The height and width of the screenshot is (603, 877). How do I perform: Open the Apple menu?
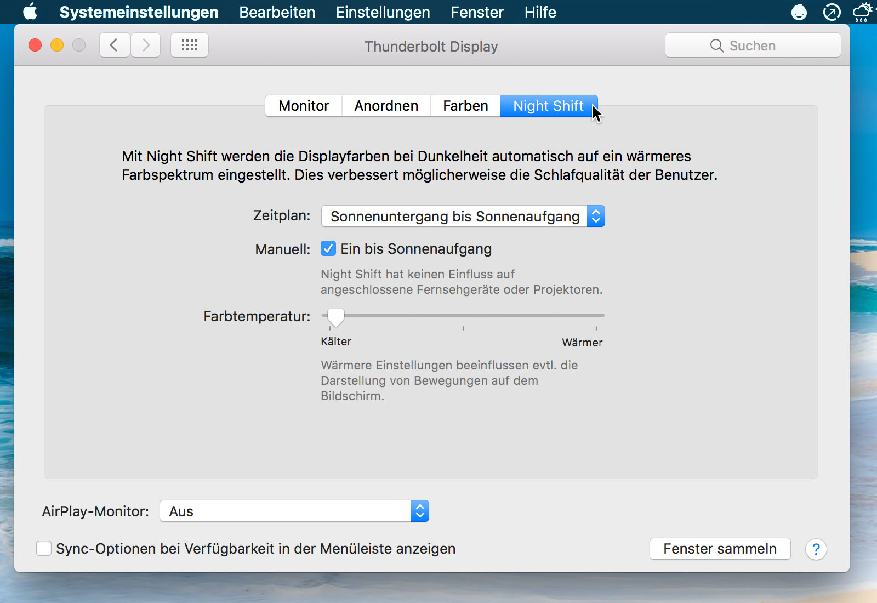tap(30, 12)
